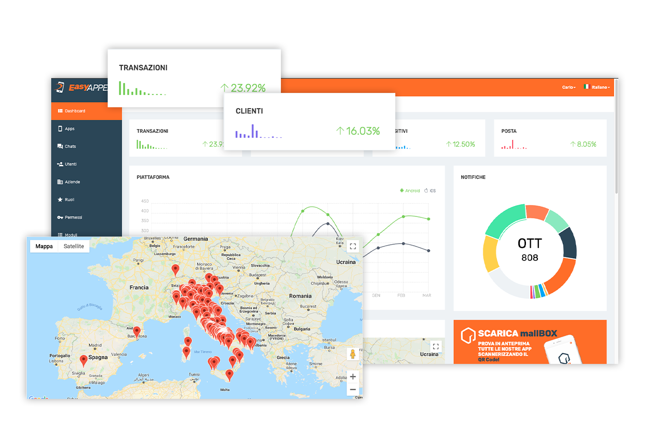
Task: Click the map pin near Spagna label
Action: [x=83, y=361]
